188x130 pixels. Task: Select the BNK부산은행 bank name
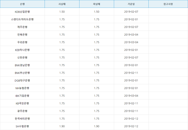(22, 73)
